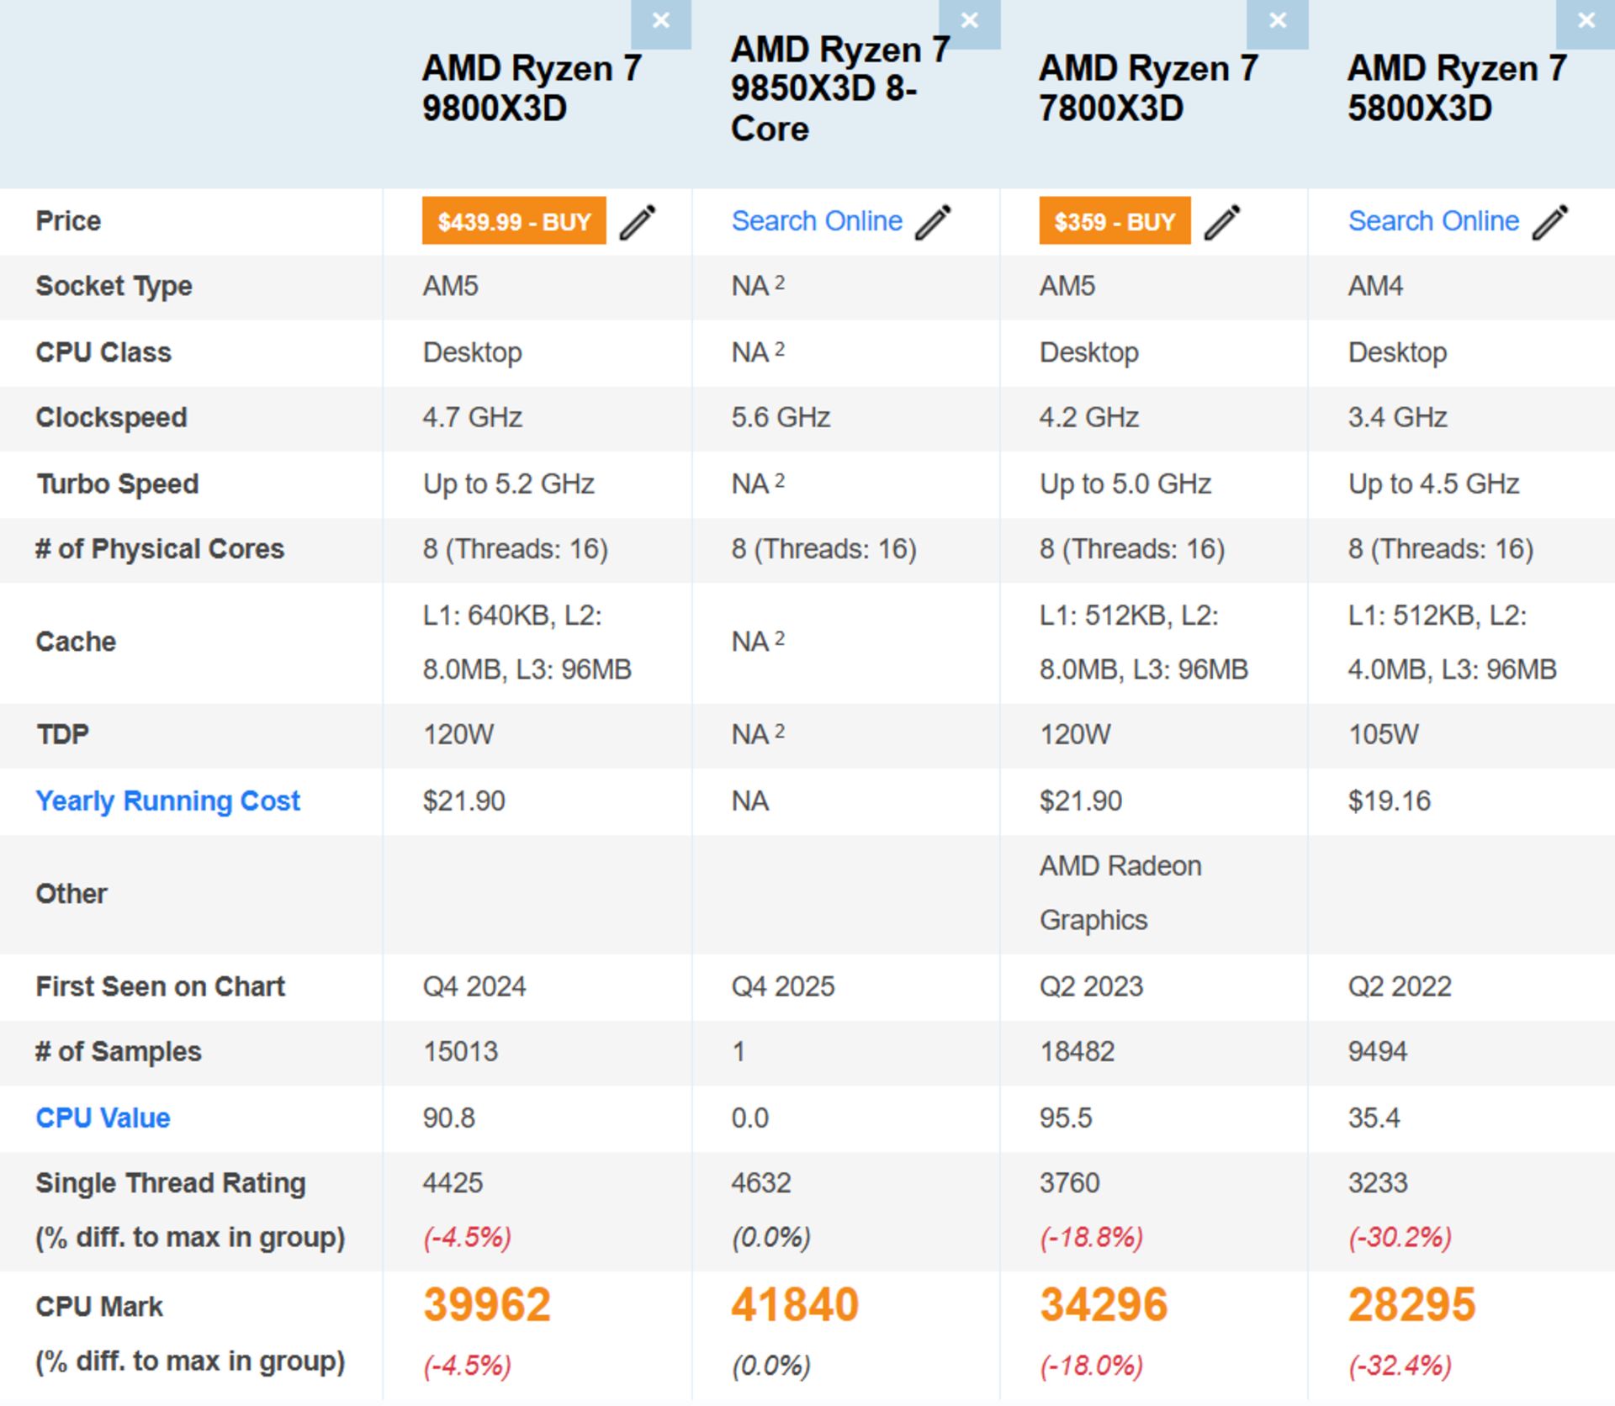Open the Yearly Running Cost link
Image resolution: width=1615 pixels, height=1406 pixels.
coord(167,801)
